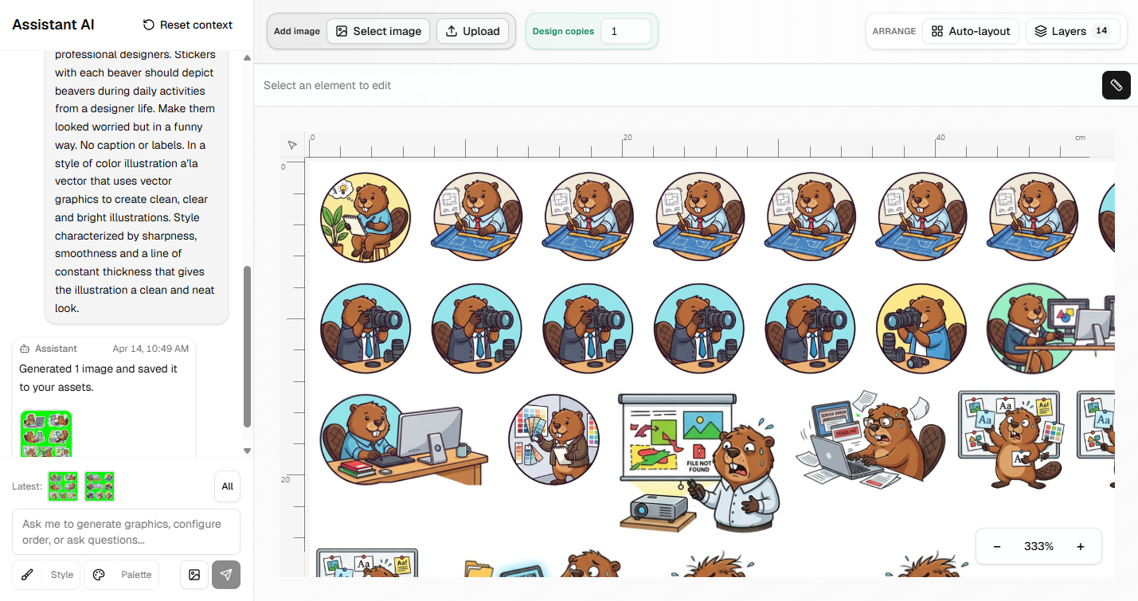Click the attach image icon in chat

coord(194,575)
